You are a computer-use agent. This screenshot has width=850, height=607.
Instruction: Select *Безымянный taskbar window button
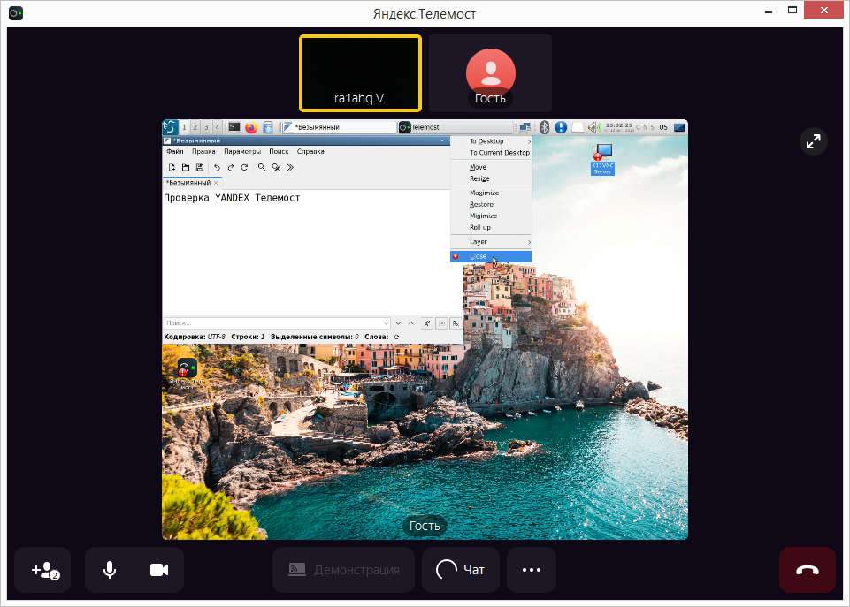339,127
